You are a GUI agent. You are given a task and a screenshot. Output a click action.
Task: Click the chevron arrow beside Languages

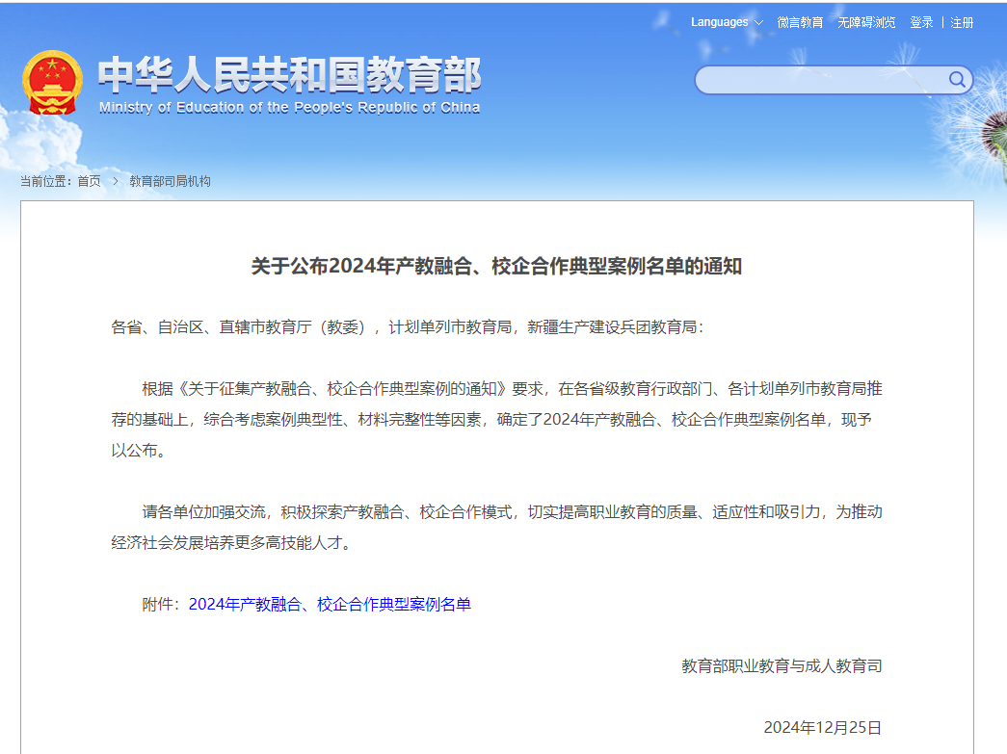(x=758, y=23)
